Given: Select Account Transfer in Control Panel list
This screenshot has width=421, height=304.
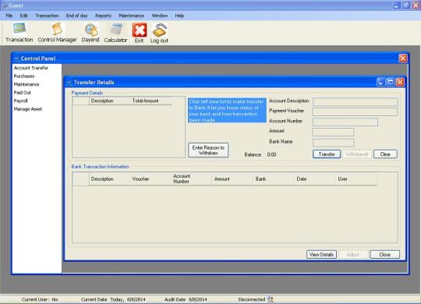Looking at the screenshot, I should pos(31,68).
